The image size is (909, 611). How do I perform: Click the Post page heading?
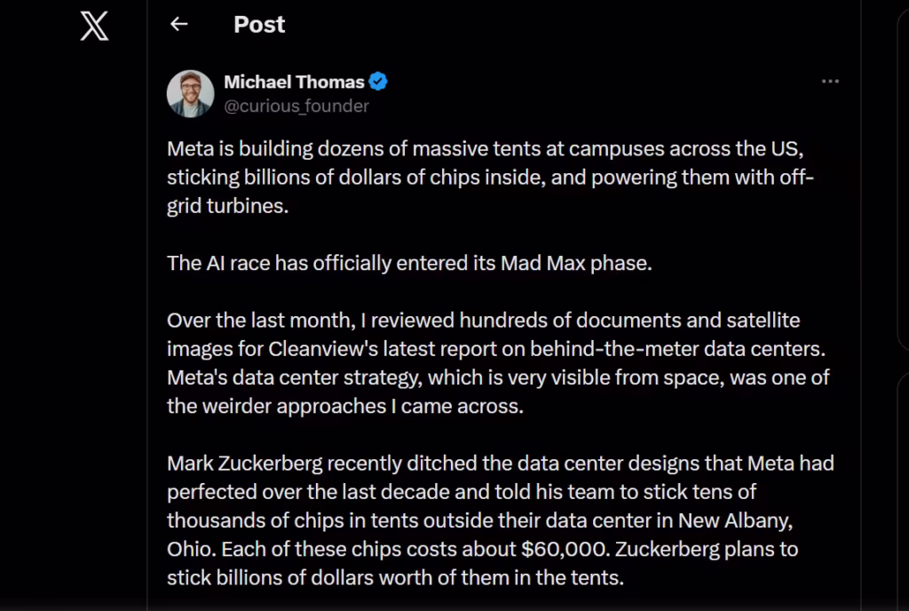[259, 24]
